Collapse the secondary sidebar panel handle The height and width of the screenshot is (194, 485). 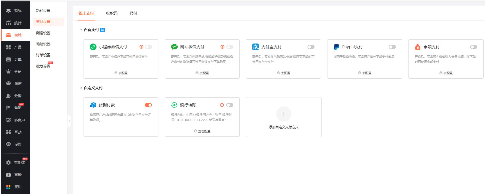(69, 121)
